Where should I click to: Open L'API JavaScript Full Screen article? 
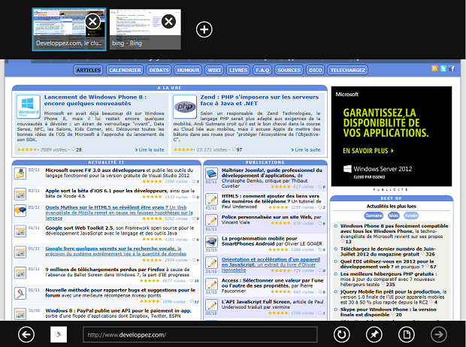(x=272, y=304)
